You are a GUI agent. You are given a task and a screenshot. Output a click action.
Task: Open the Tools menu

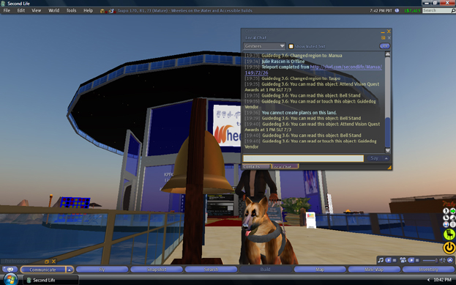tap(71, 10)
